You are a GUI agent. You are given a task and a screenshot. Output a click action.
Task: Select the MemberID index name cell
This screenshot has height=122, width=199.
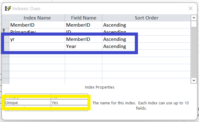tap(37, 25)
